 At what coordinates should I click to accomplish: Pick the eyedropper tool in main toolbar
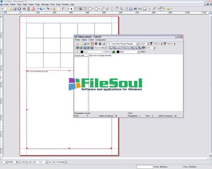coord(154,9)
